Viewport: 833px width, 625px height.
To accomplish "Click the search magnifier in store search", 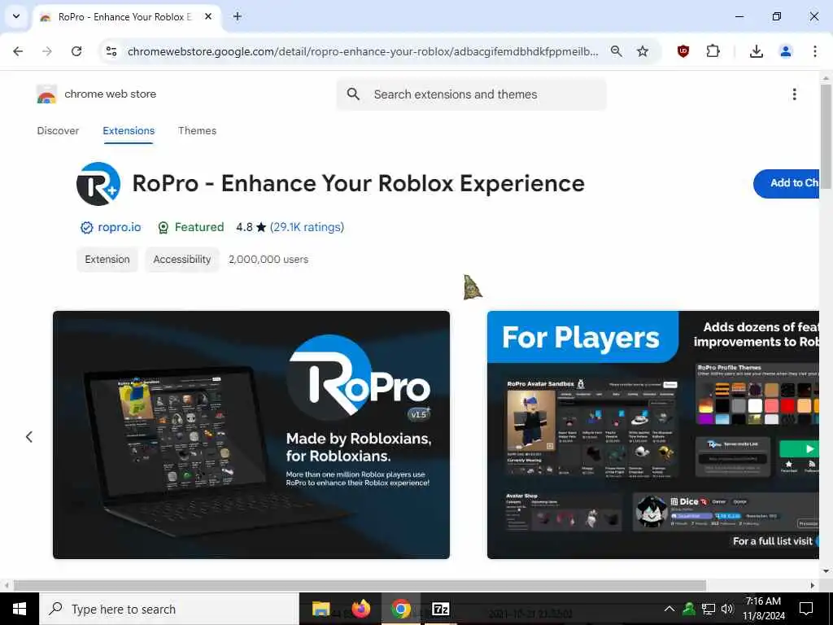I will 353,94.
